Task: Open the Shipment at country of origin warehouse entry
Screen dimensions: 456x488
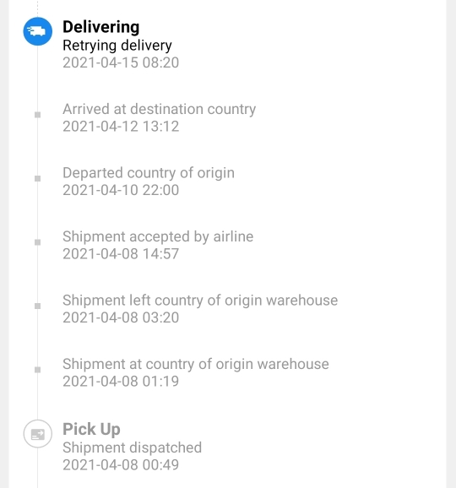Action: point(196,364)
